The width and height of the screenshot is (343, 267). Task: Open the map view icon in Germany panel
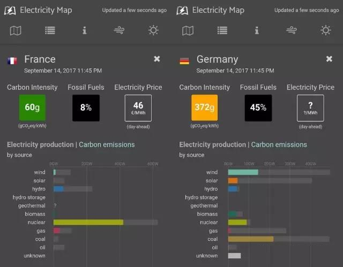pyautogui.click(x=188, y=30)
